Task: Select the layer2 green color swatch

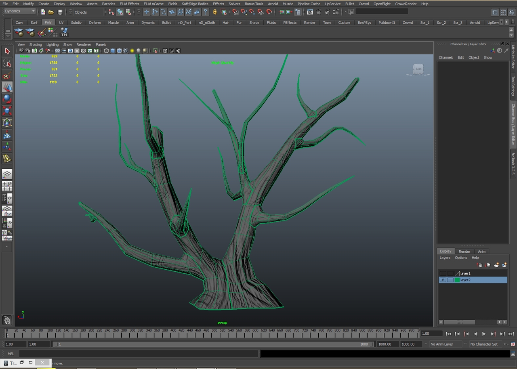Action: 457,280
